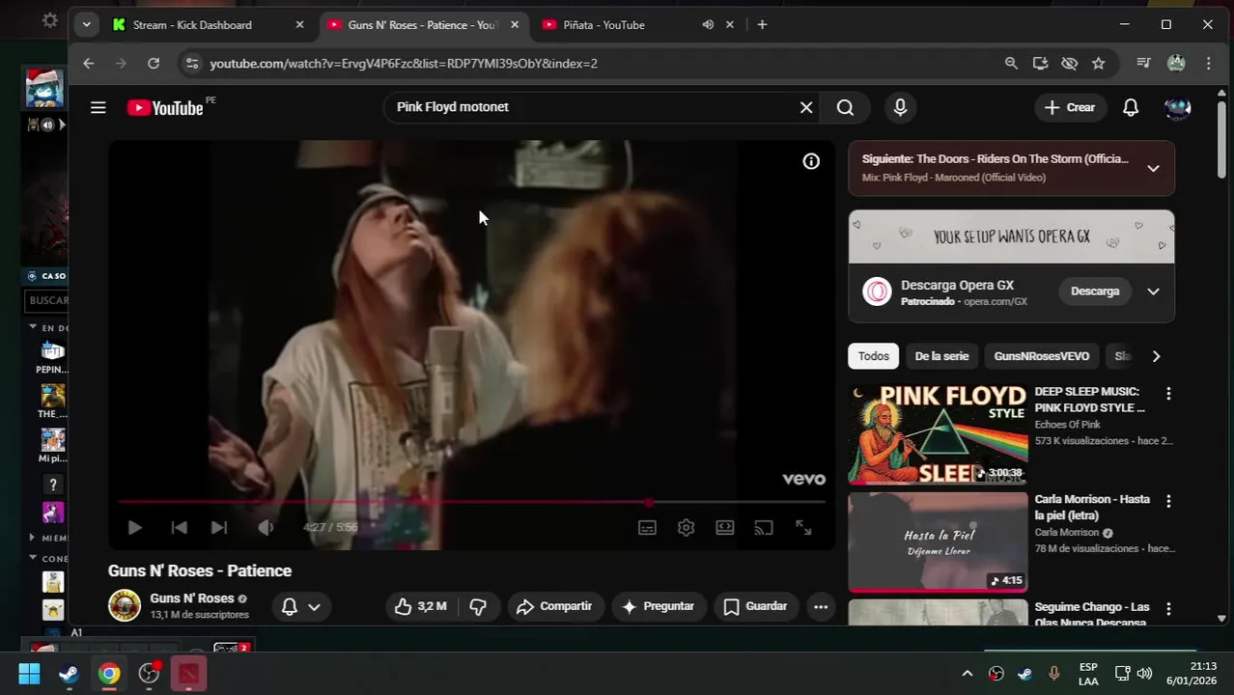The width and height of the screenshot is (1234, 695).
Task: Reload the current page
Action: (154, 63)
